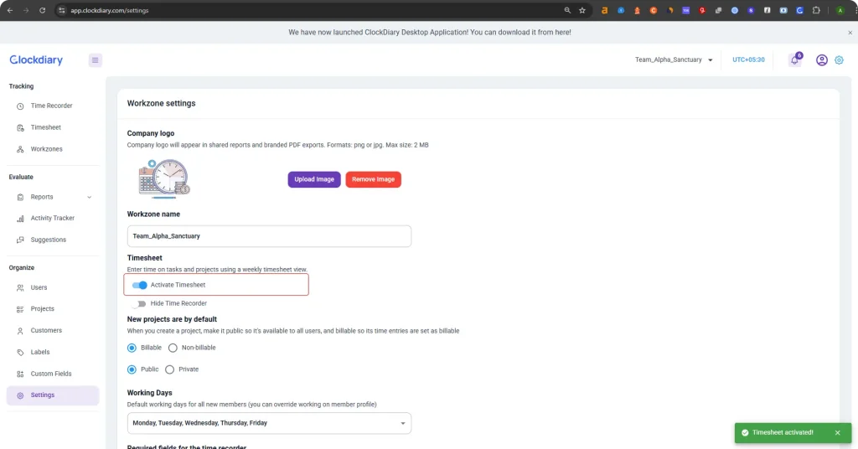Select the Billable radio button
This screenshot has height=449, width=858.
[132, 348]
